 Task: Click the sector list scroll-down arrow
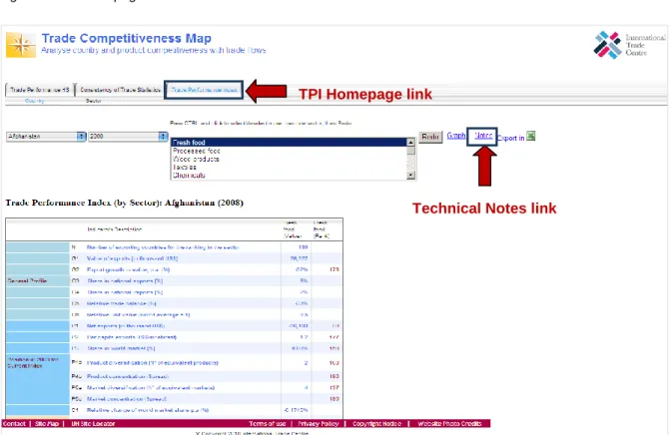coord(411,175)
